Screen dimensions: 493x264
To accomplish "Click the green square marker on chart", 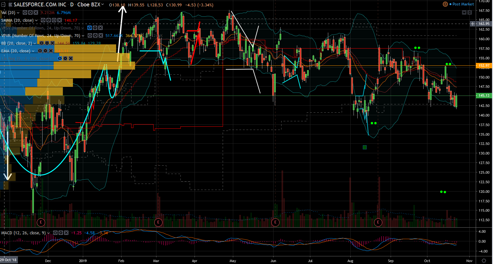I will (365, 147).
